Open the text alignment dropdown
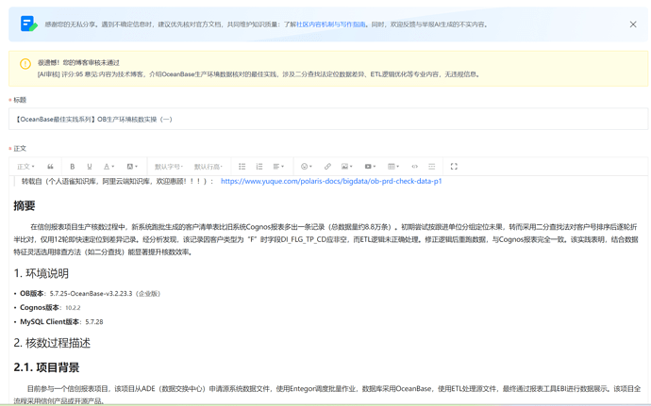The width and height of the screenshot is (651, 406). [278, 167]
